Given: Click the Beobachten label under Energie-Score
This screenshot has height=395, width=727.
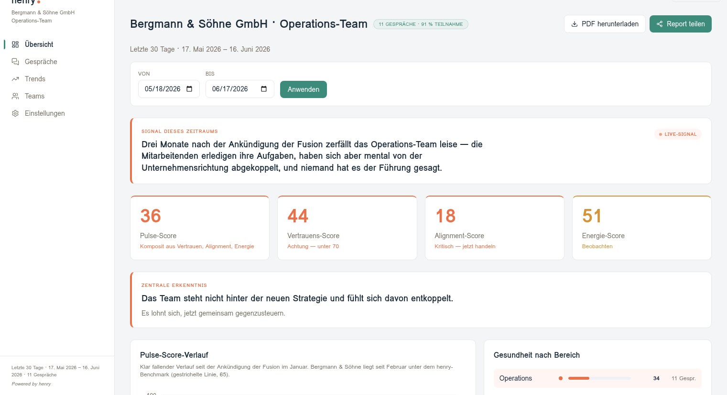Looking at the screenshot, I should coord(597,246).
